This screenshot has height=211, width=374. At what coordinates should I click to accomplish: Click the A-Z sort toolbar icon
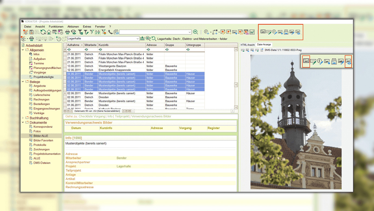98,32
